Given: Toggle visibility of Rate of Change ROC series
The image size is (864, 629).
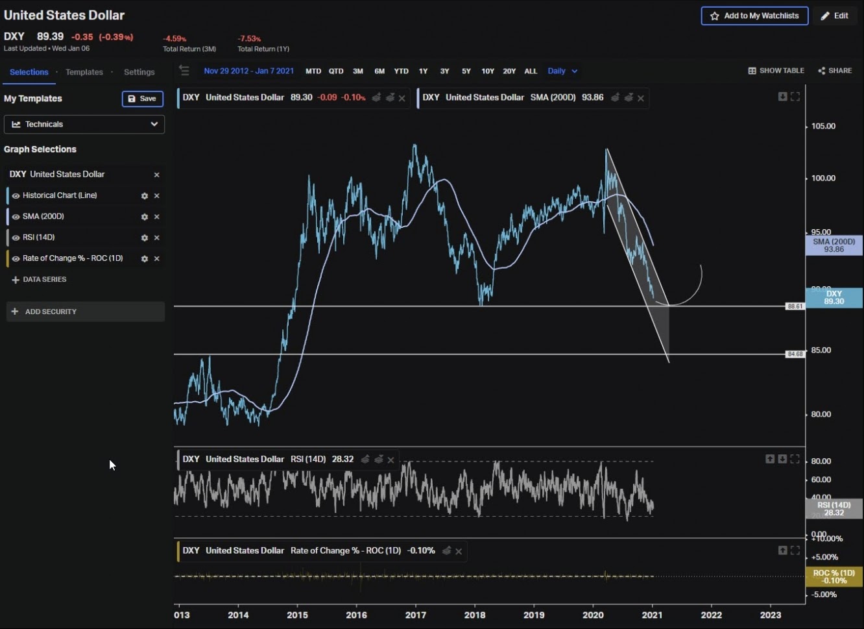Looking at the screenshot, I should [16, 258].
